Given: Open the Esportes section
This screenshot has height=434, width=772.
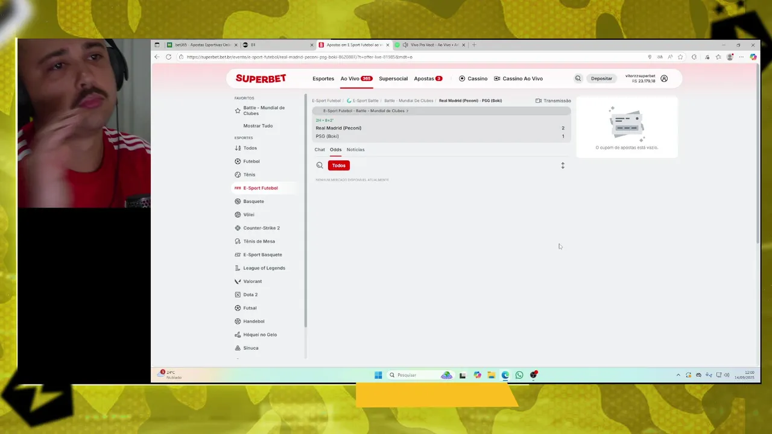Looking at the screenshot, I should 323,78.
